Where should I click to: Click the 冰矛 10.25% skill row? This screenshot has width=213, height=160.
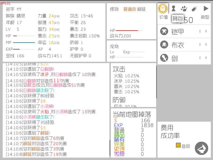[127, 81]
